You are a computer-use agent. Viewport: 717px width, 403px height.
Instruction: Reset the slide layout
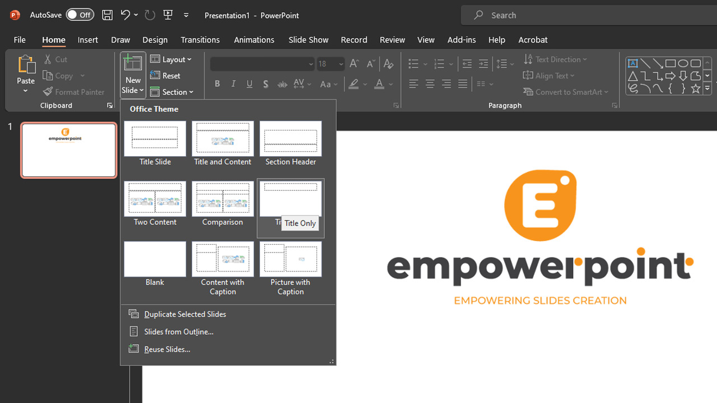click(165, 76)
